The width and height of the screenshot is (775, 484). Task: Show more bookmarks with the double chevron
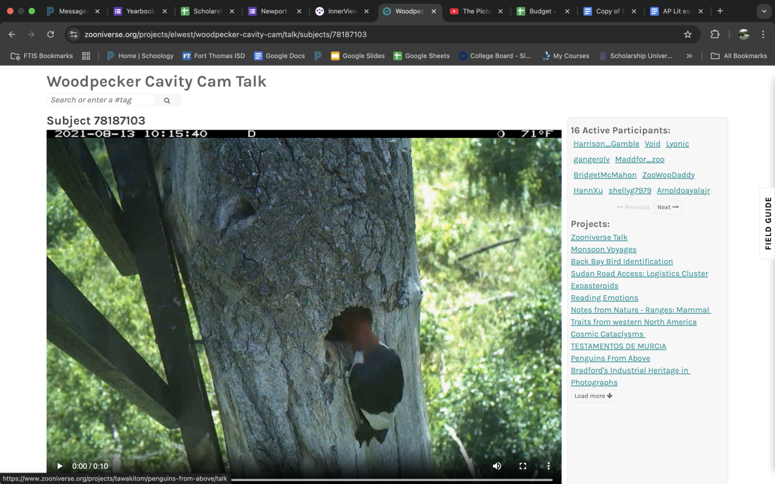tap(689, 56)
